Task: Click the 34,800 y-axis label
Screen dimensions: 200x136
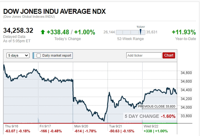Action: click(x=186, y=73)
